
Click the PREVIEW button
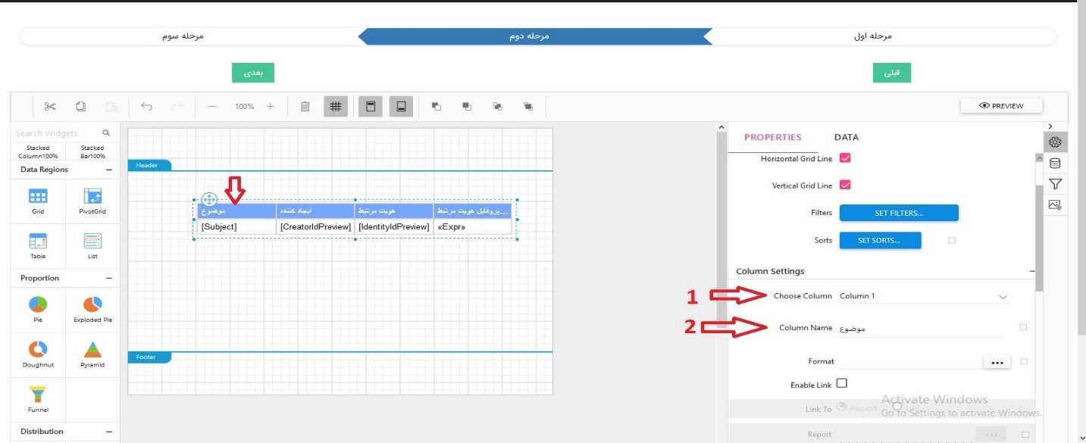[1001, 106]
